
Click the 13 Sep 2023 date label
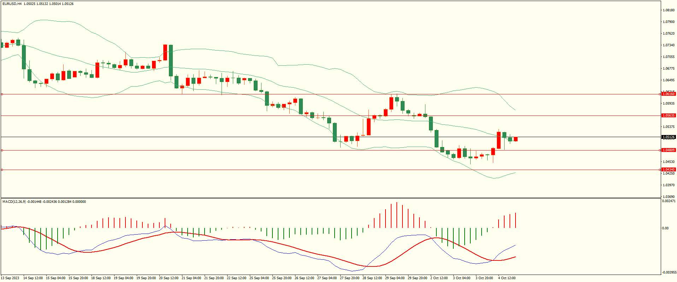tap(10, 278)
